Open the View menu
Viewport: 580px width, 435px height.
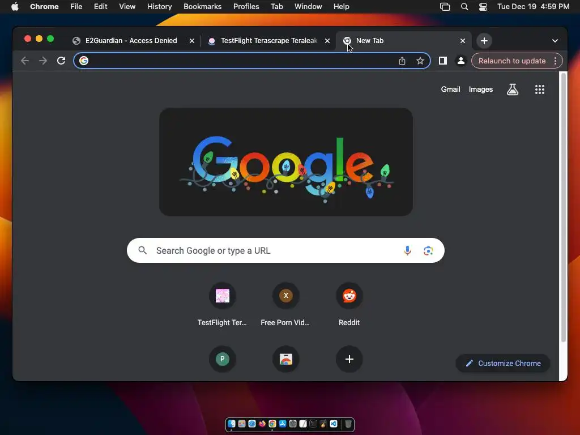(127, 7)
